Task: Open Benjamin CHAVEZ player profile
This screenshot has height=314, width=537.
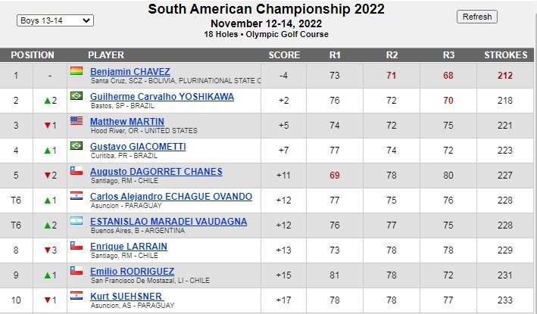Action: tap(130, 72)
